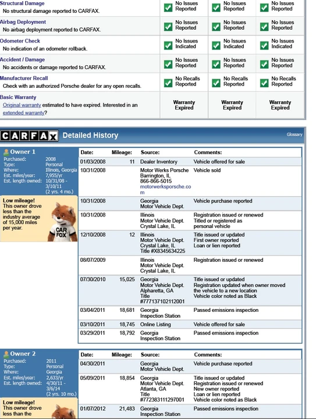Screen dimensions: 316x419
Task: Click second-owner checkmark in Airbag Deployment row
Action: click(x=216, y=26)
